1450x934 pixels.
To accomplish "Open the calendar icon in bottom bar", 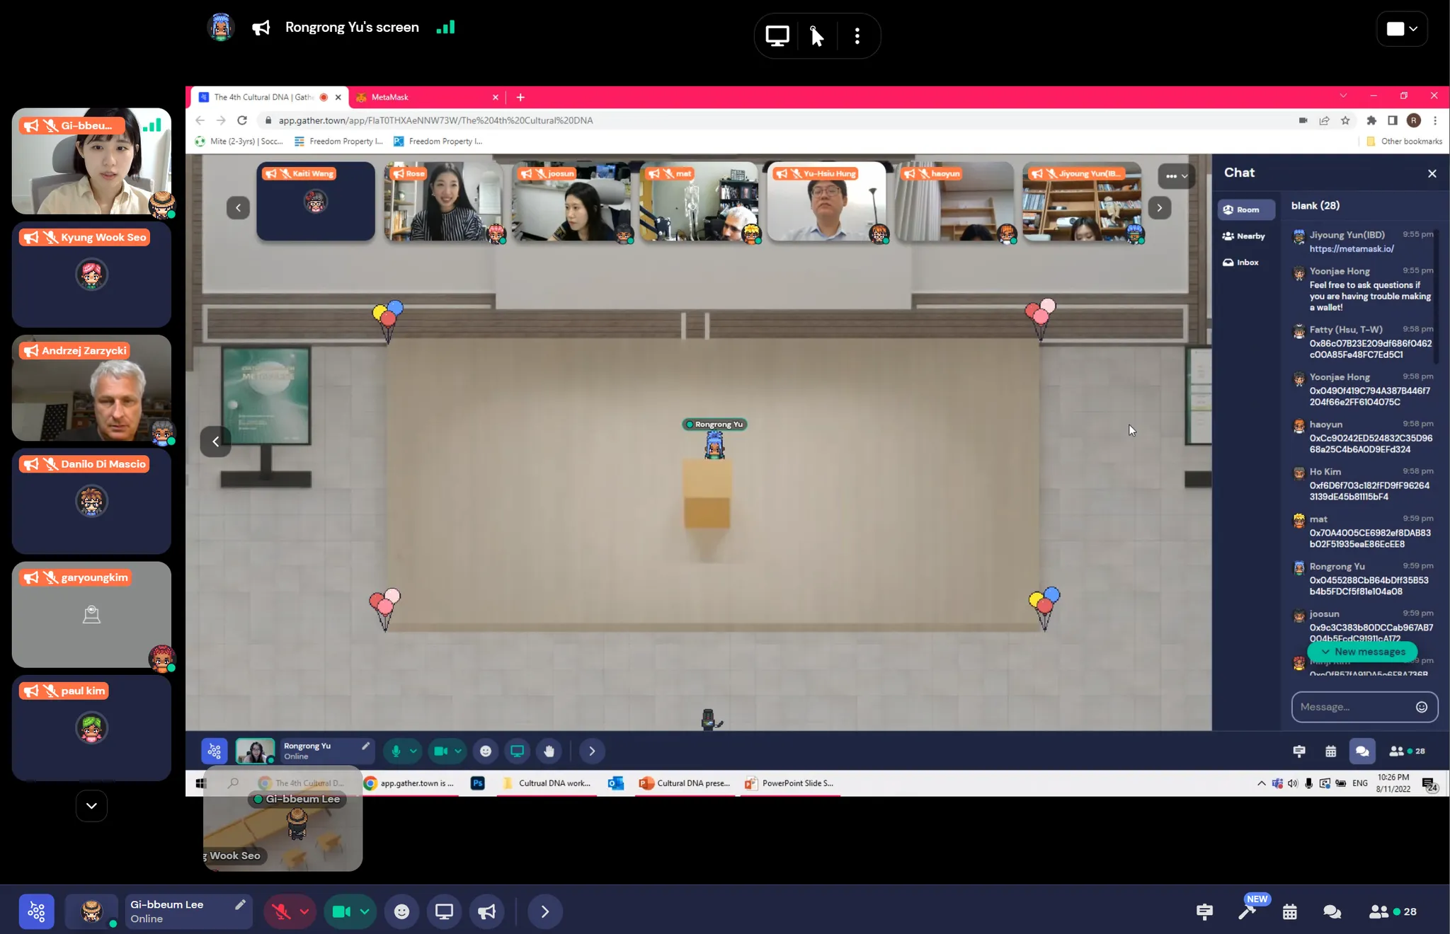I will [x=1289, y=911].
